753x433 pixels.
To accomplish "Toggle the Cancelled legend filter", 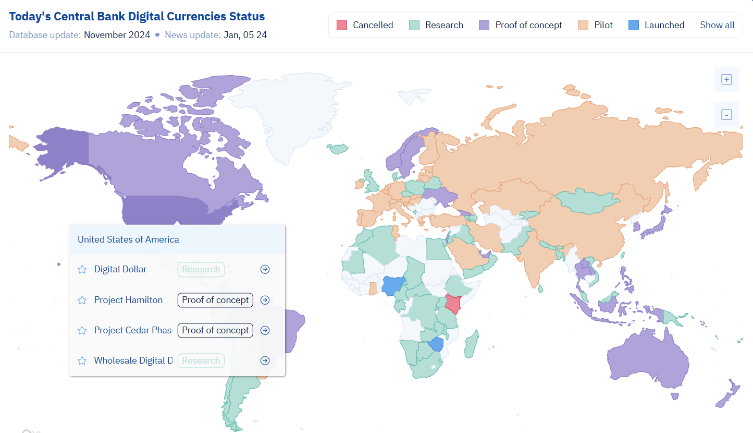I will pyautogui.click(x=365, y=25).
